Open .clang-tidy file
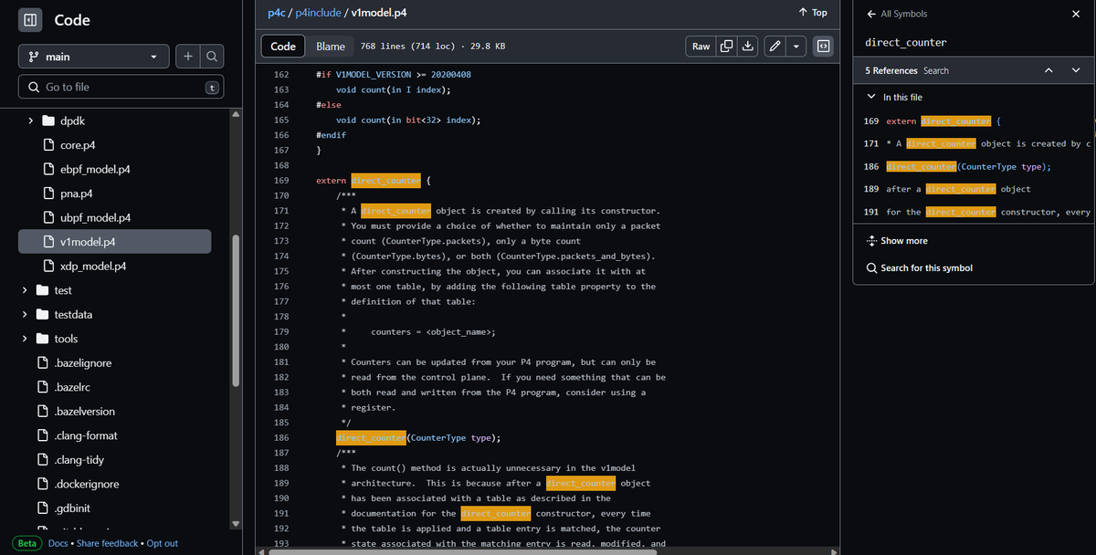The image size is (1096, 555). point(79,459)
